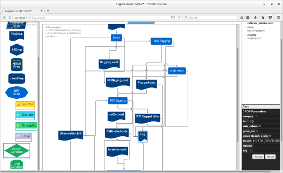Screen dimensions: 283x173
Task: Select the Flagged data node
Action: pyautogui.click(x=146, y=84)
